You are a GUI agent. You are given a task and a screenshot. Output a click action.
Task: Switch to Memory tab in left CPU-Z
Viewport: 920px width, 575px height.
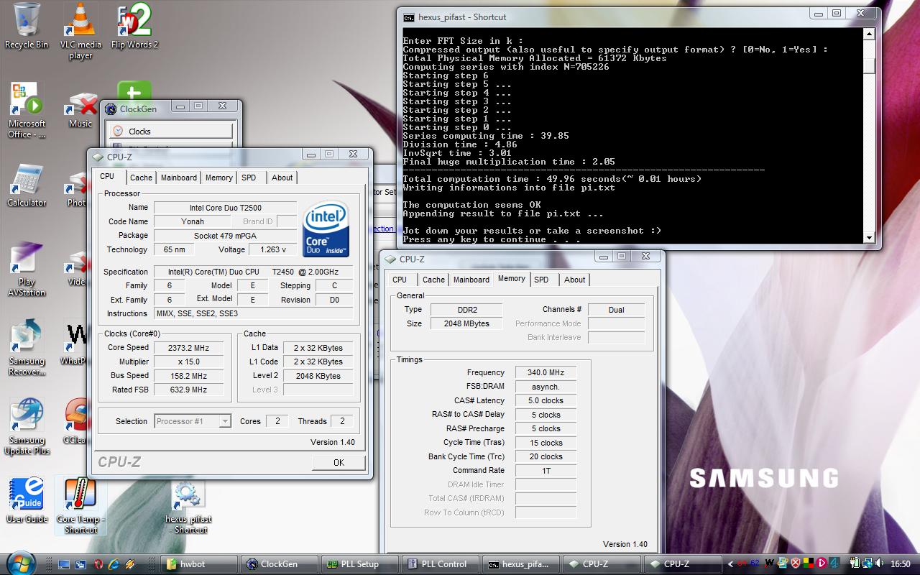[219, 178]
